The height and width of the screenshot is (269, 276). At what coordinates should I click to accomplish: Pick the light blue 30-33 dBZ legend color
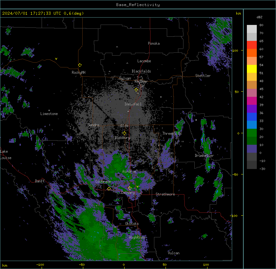click(252, 125)
